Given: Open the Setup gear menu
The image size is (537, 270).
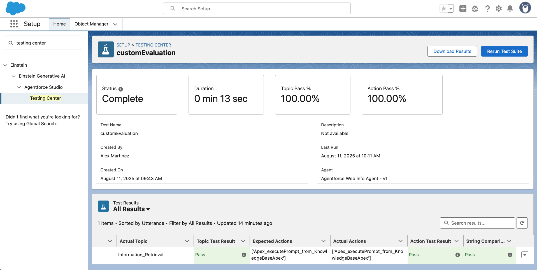Looking at the screenshot, I should pos(499,9).
